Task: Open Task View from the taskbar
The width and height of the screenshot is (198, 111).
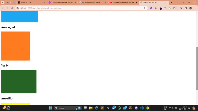Action: [85, 108]
